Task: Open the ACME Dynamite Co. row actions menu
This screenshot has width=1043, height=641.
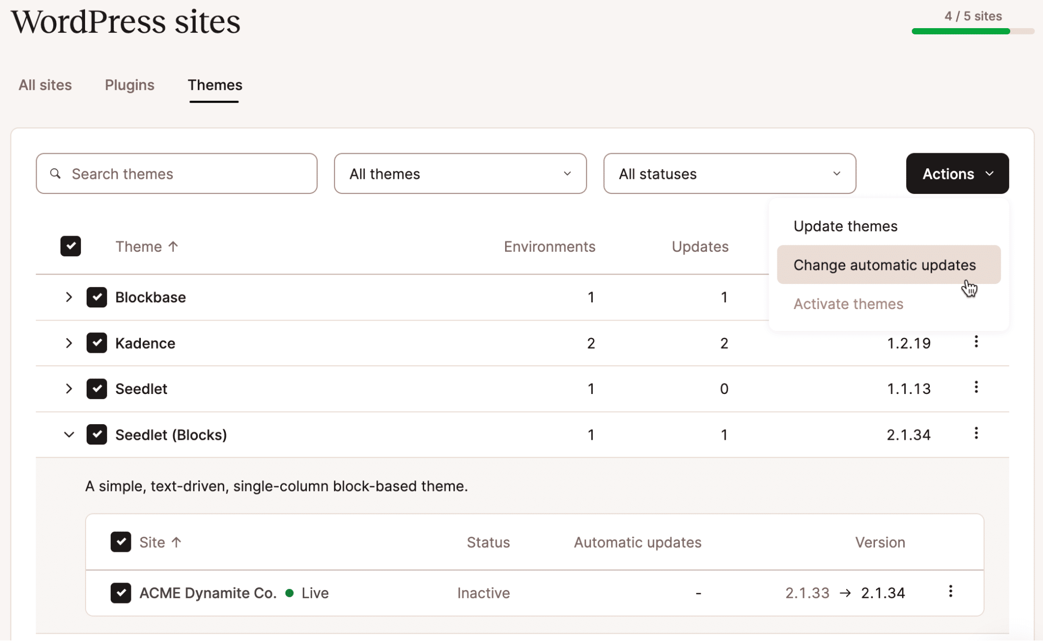Action: (x=951, y=592)
